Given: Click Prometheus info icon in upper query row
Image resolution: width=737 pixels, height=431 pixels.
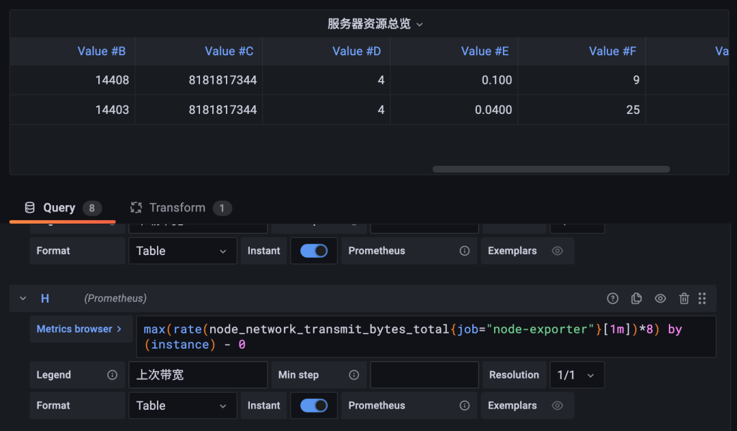Looking at the screenshot, I should pos(465,251).
